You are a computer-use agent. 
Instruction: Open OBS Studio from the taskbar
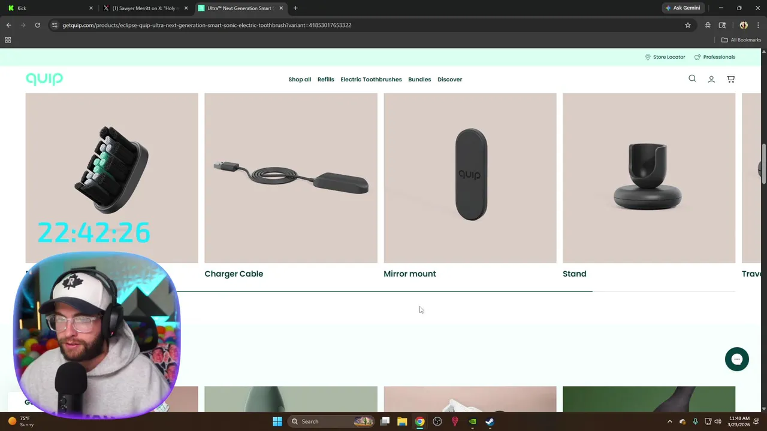tap(437, 421)
